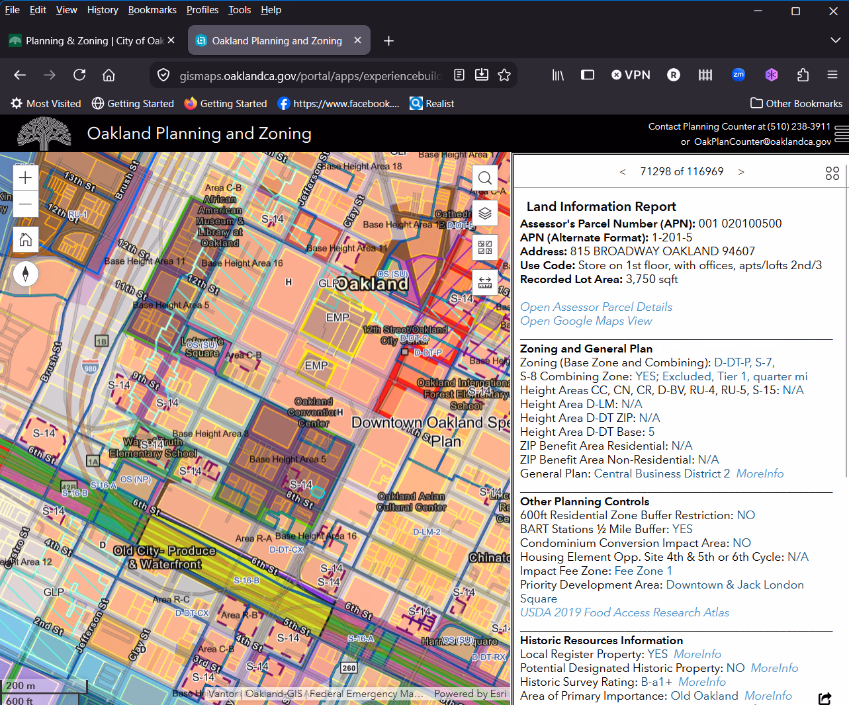The image size is (849, 705).
Task: Open the Tools menu
Action: tap(240, 10)
